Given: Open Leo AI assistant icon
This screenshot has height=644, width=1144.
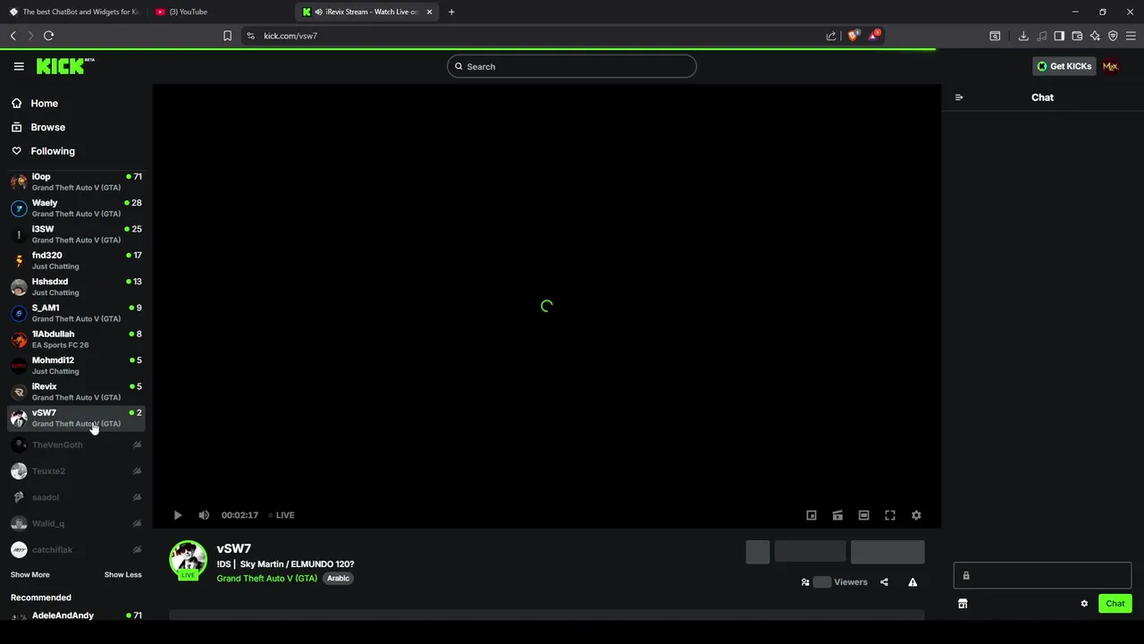Looking at the screenshot, I should (x=1095, y=36).
